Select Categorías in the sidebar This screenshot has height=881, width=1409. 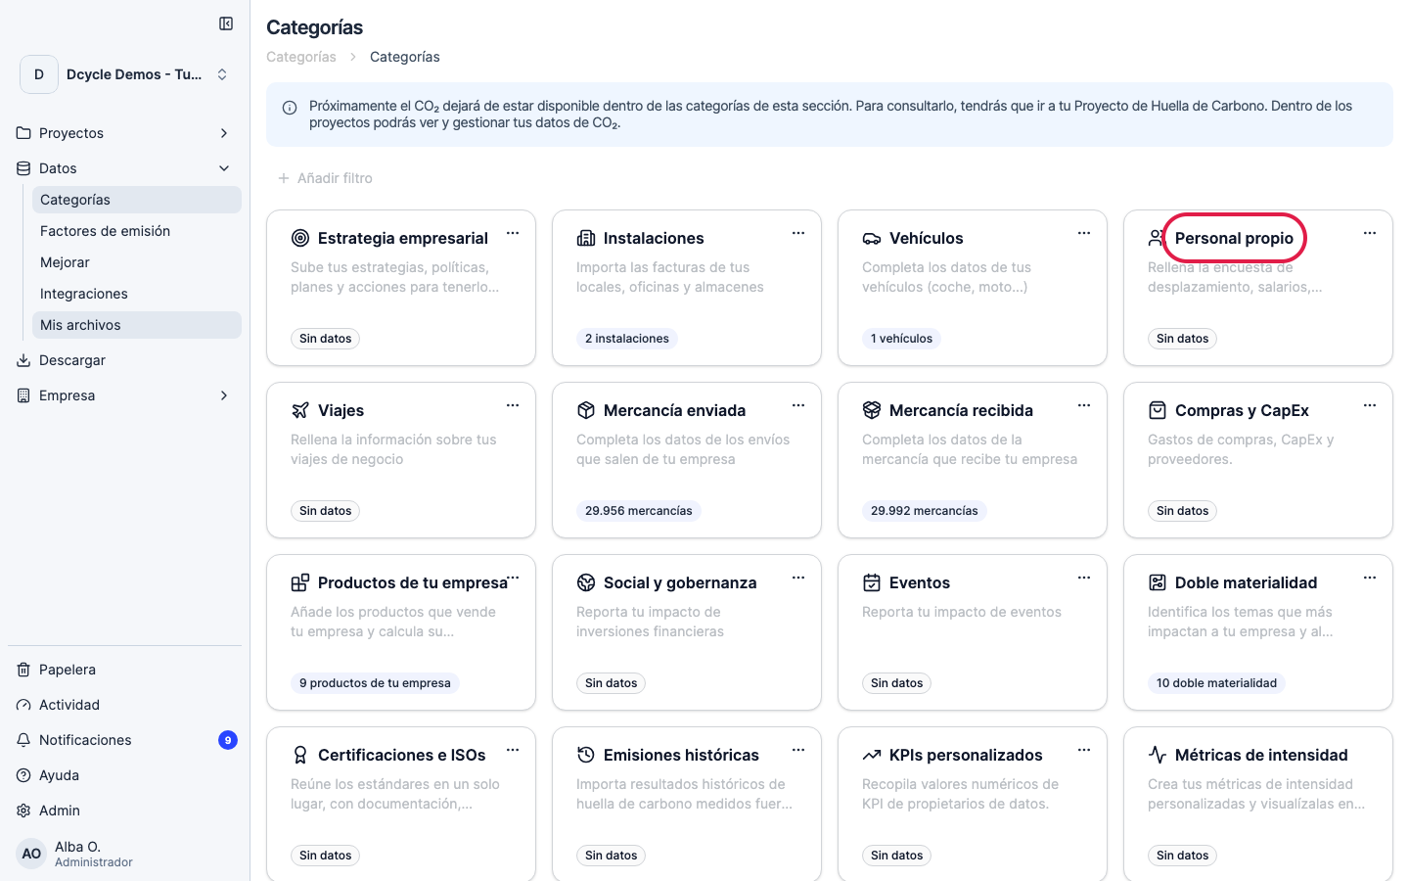coord(137,200)
